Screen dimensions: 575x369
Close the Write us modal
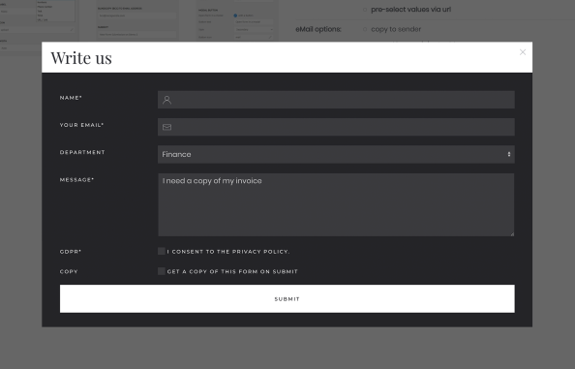click(523, 52)
